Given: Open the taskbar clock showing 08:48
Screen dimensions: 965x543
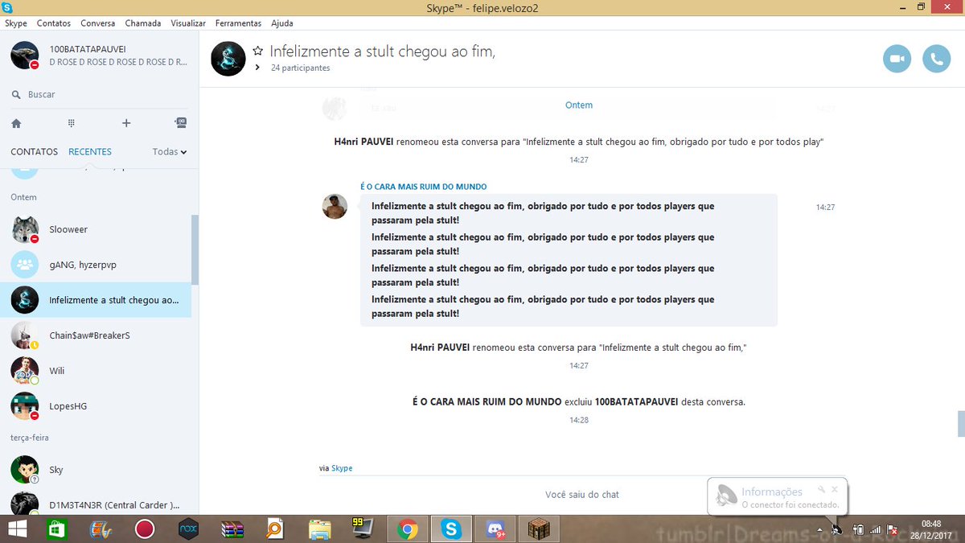Looking at the screenshot, I should tap(931, 529).
